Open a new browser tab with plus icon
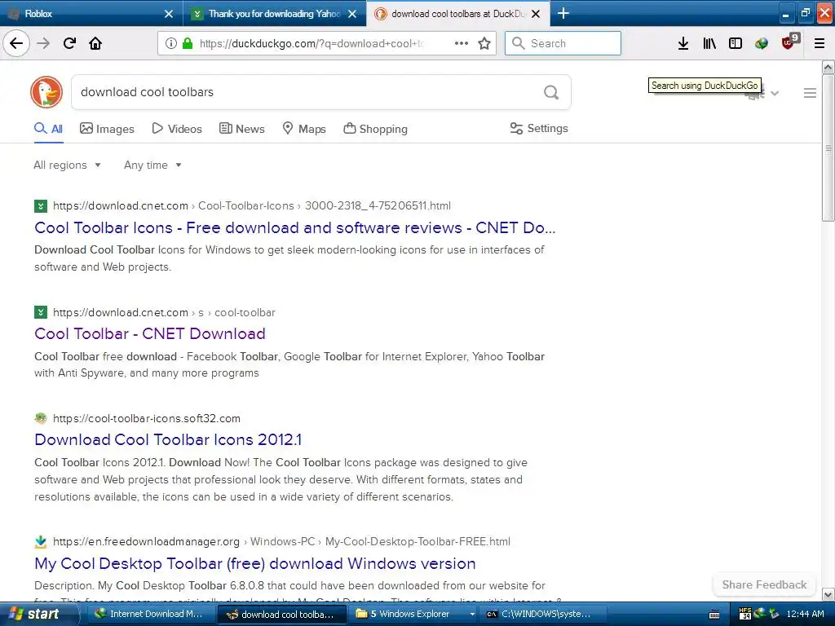 pos(563,13)
